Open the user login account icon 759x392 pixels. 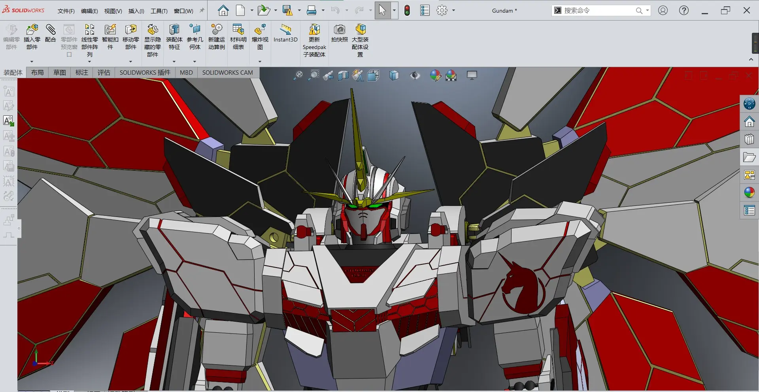pyautogui.click(x=663, y=10)
